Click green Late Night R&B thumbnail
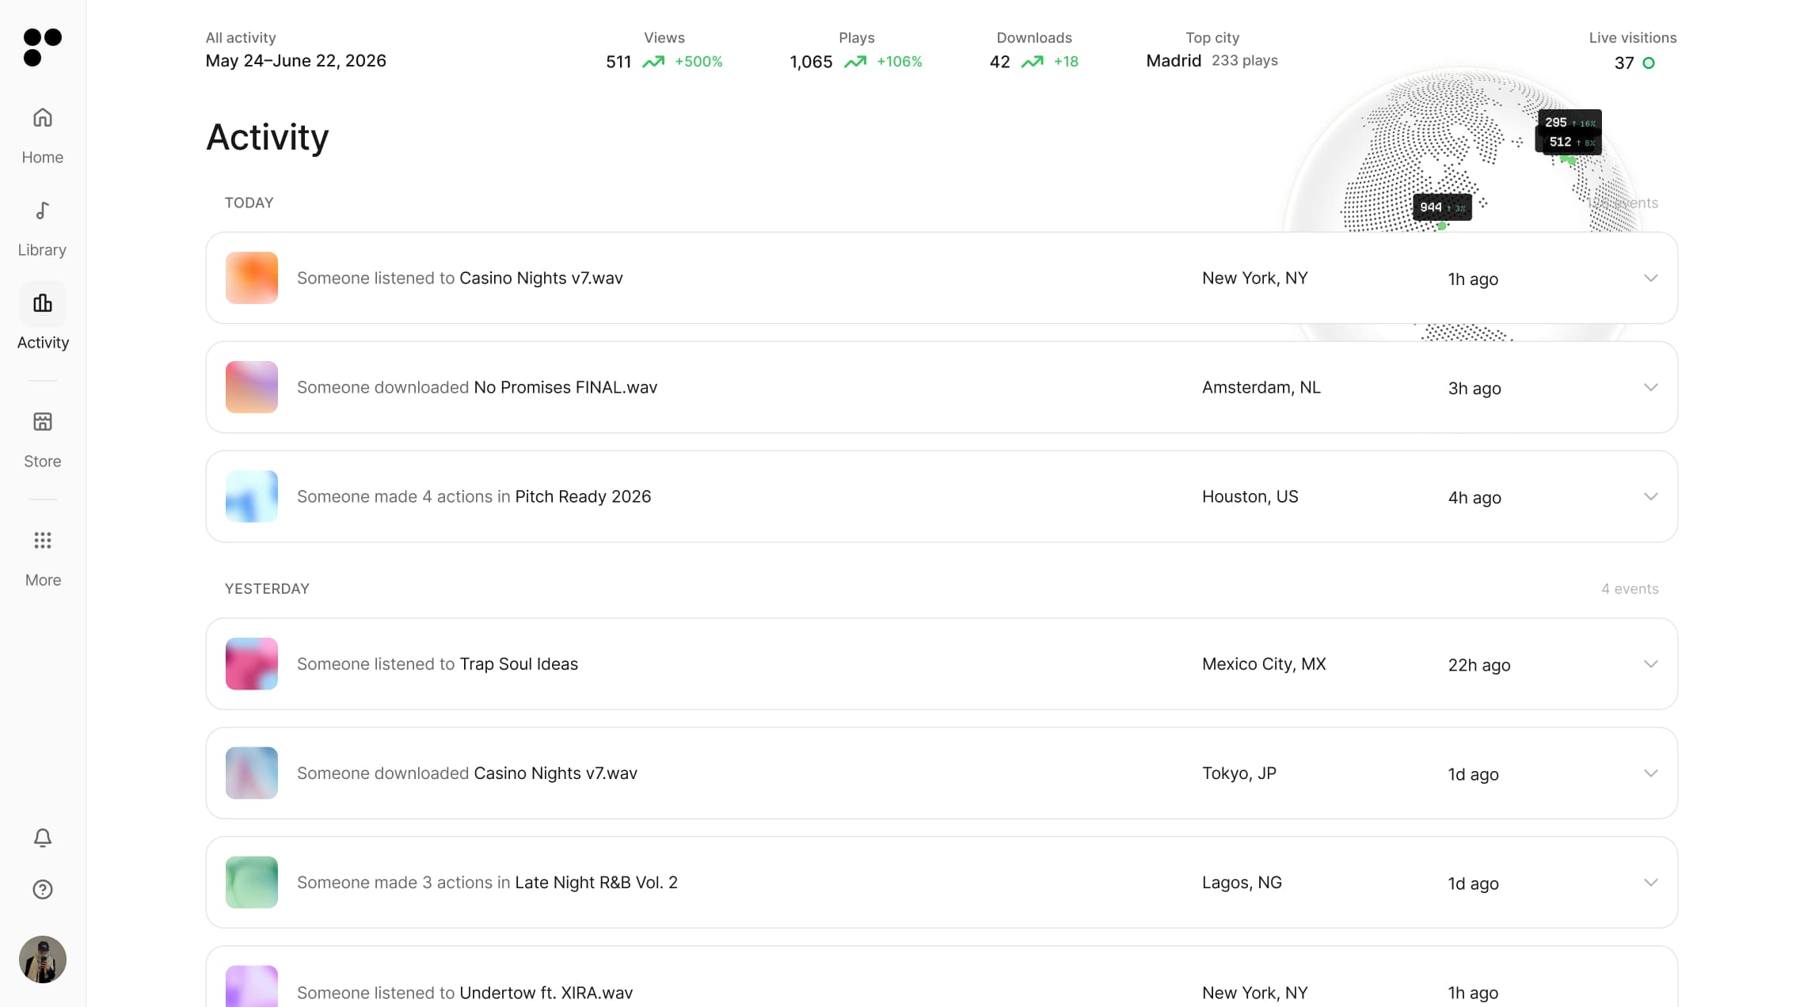This screenshot has width=1796, height=1007. [252, 882]
